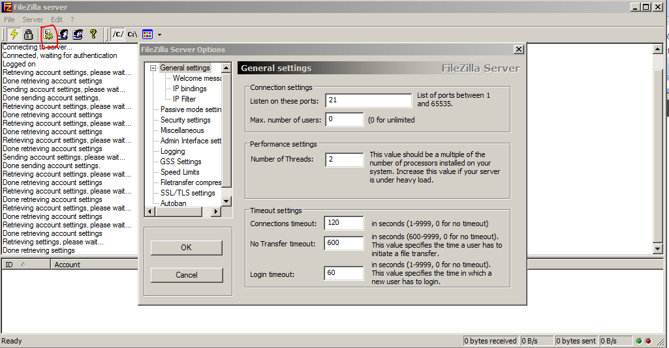
Task: Select the IP Filter tree item
Action: pyautogui.click(x=184, y=99)
